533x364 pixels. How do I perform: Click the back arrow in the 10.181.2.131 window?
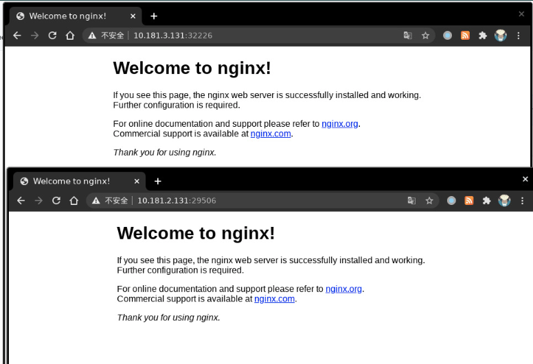pos(21,201)
